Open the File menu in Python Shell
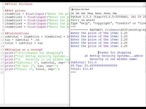 [72, 13]
